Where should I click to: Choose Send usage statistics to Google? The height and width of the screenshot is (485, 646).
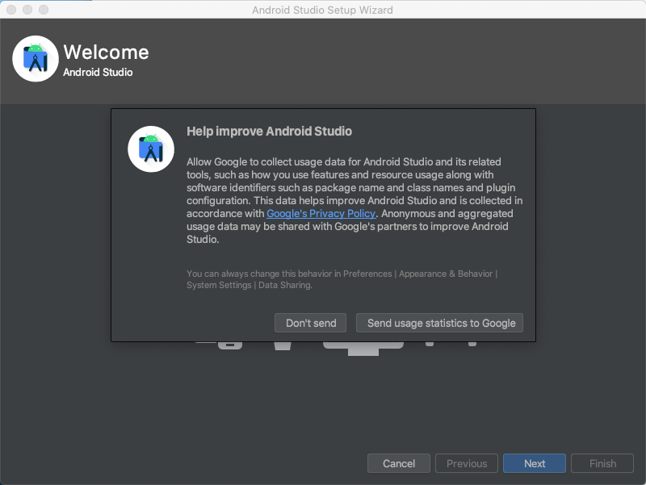(439, 323)
